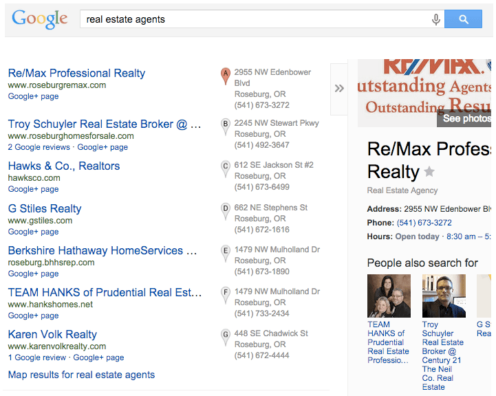
Task: Click the Google logo
Action: 39,19
